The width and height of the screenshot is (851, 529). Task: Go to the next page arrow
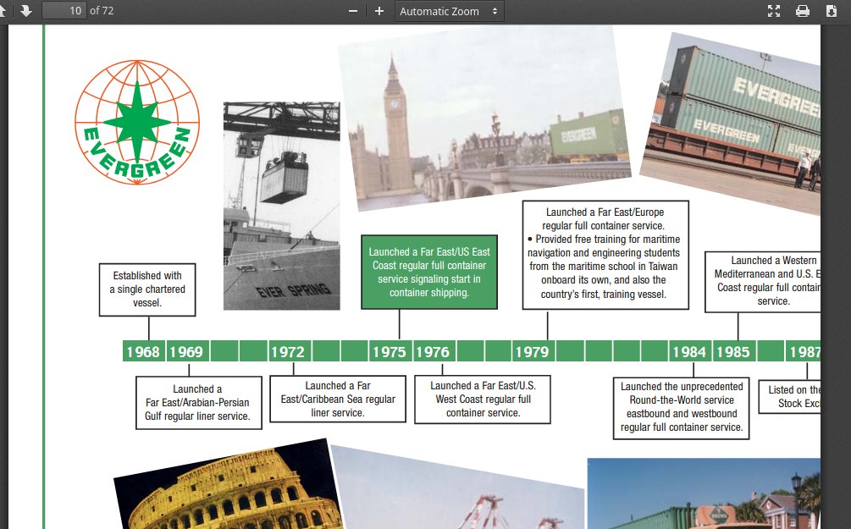25,11
